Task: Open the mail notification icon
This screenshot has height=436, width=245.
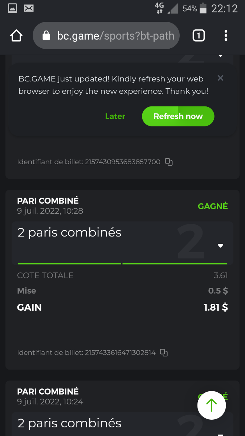Action: (29, 8)
